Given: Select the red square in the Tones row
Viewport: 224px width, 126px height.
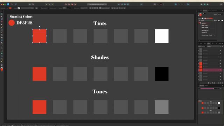Looking at the screenshot, I should [40, 107].
